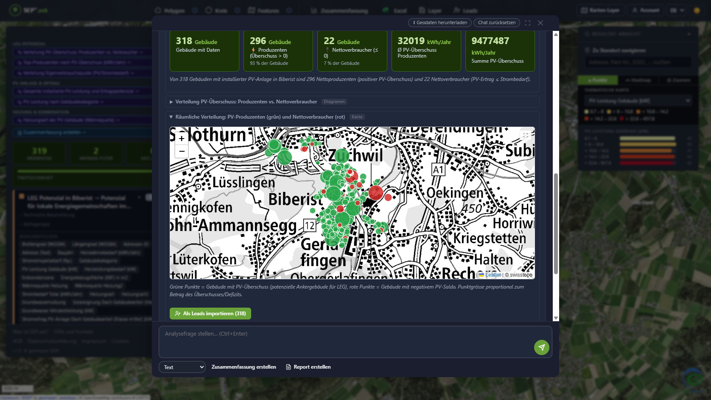Click the Diagramm tag label

(x=334, y=102)
